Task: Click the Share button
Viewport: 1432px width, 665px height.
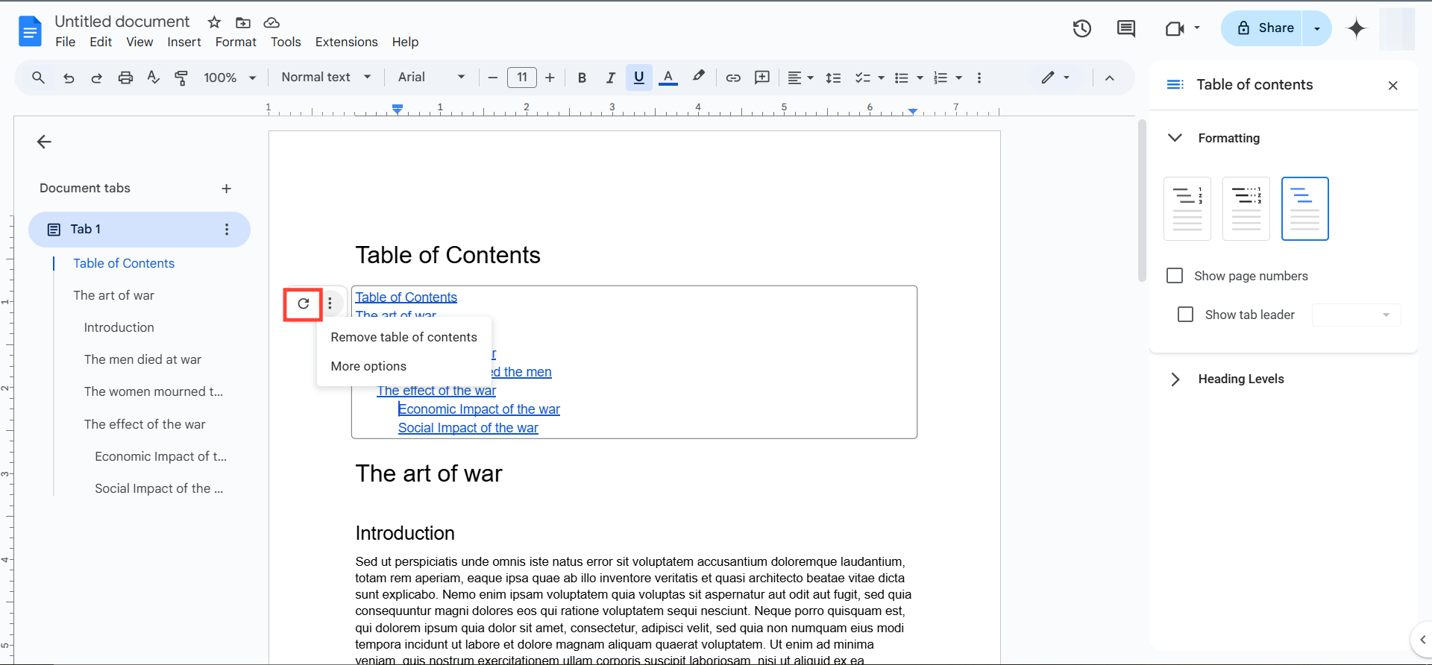Action: (x=1266, y=28)
